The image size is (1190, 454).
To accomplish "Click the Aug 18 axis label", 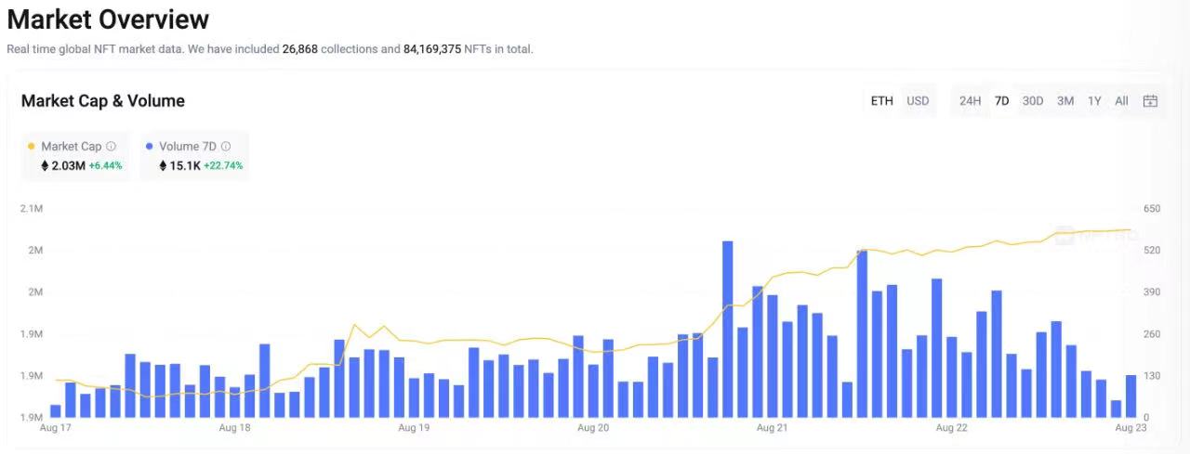I will (234, 428).
